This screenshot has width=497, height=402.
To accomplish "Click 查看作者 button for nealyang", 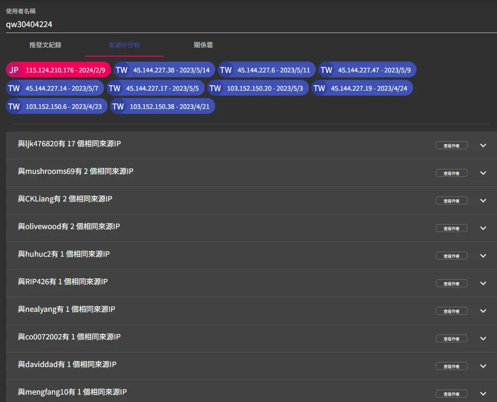I will [x=451, y=311].
